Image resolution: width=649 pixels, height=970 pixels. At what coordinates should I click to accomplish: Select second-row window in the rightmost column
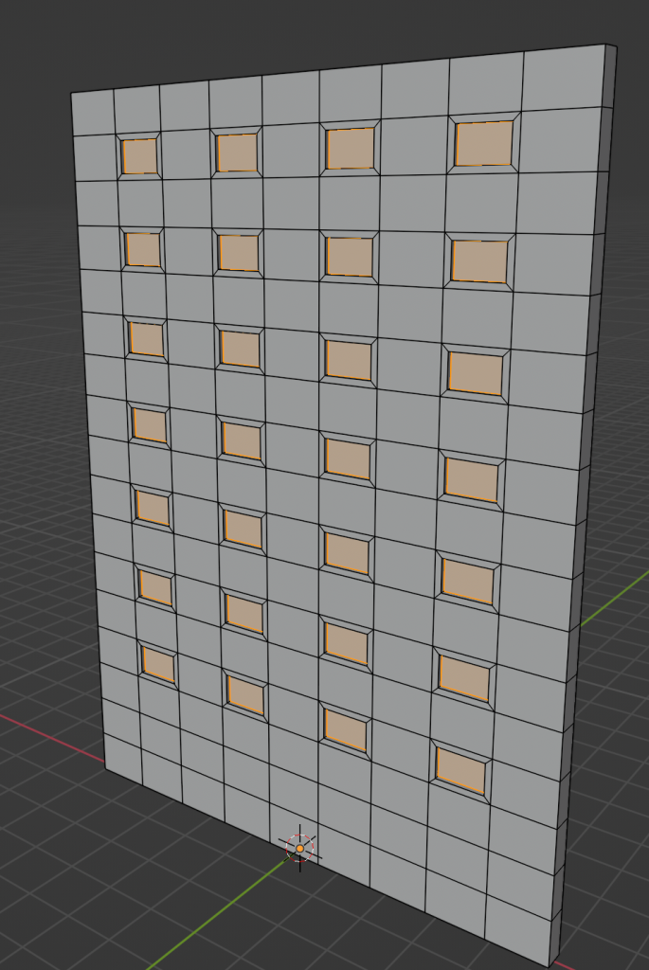[x=479, y=261]
